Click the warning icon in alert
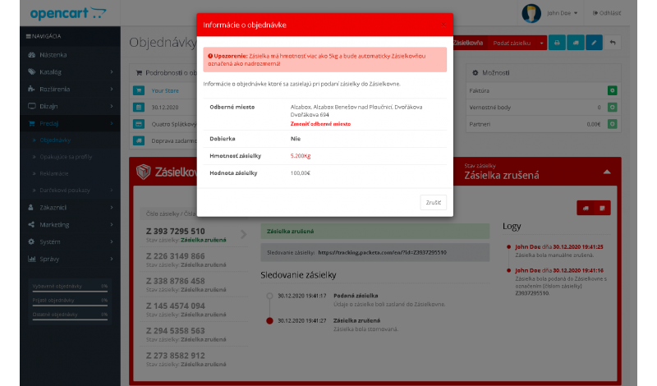 (x=210, y=56)
